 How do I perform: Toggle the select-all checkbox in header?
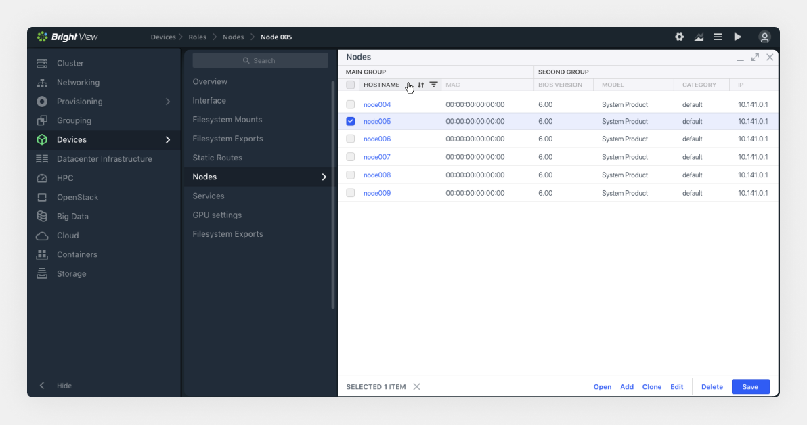351,85
